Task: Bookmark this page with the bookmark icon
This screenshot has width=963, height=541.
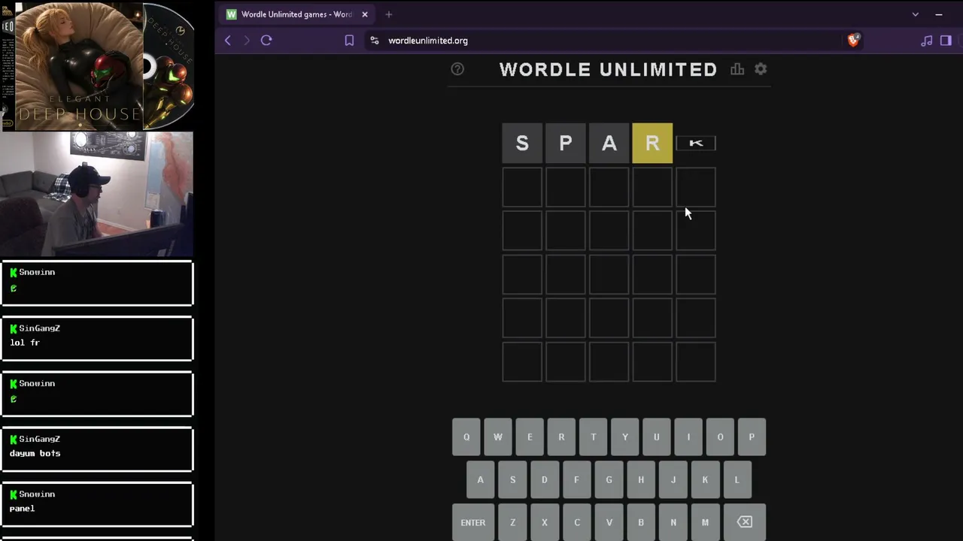Action: click(x=349, y=41)
